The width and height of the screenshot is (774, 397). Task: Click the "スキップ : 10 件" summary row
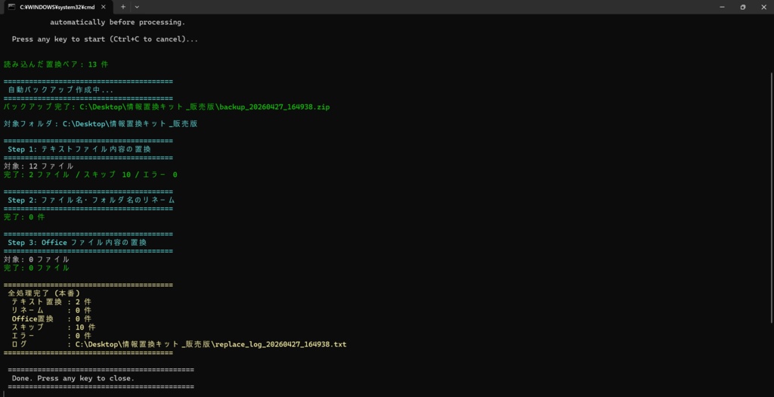tap(53, 327)
